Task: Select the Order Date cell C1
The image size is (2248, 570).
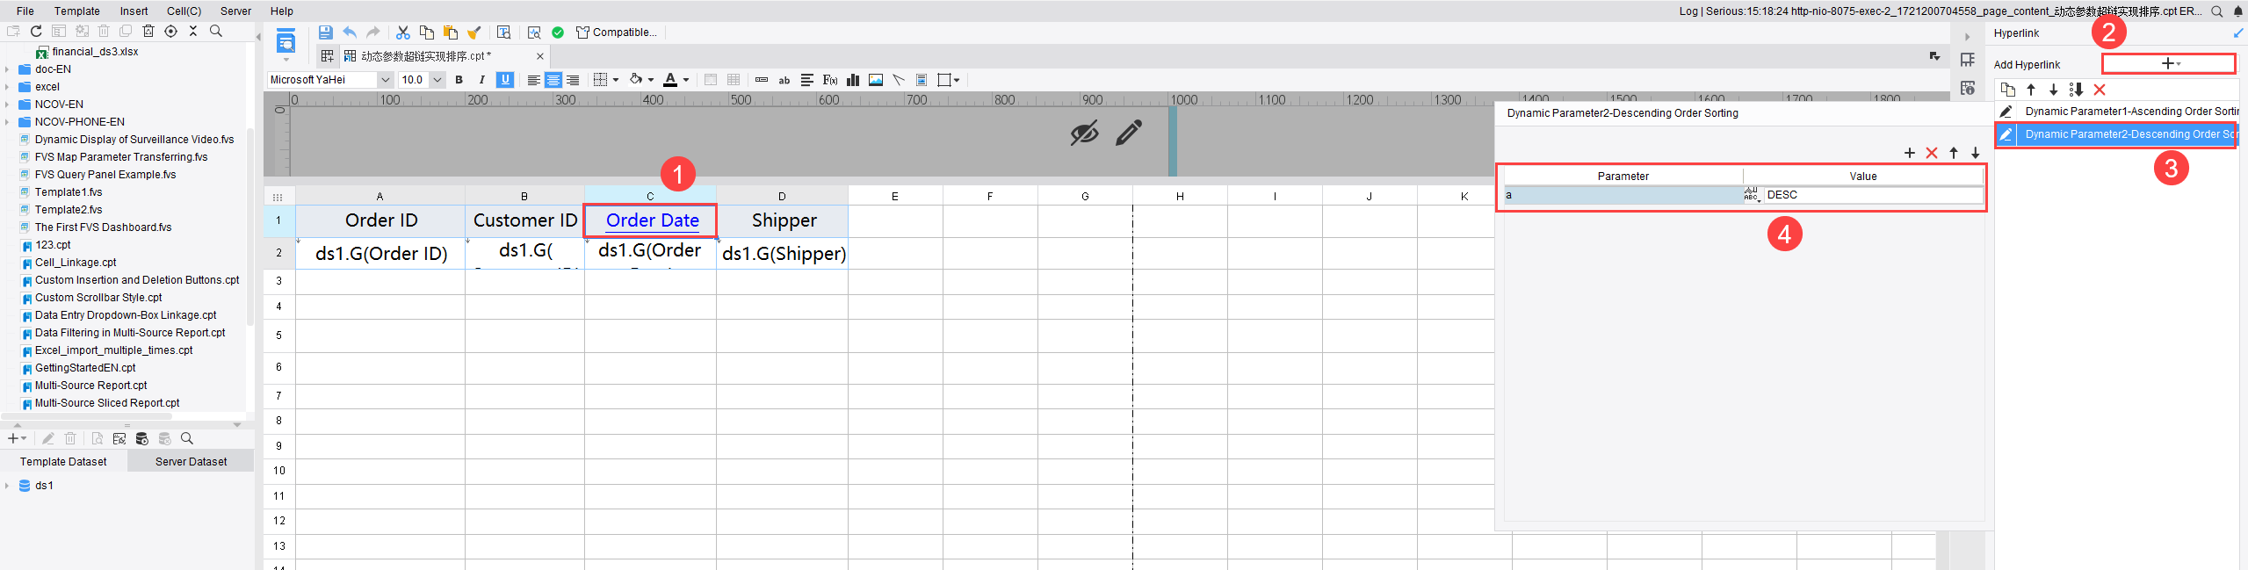Action: click(651, 220)
